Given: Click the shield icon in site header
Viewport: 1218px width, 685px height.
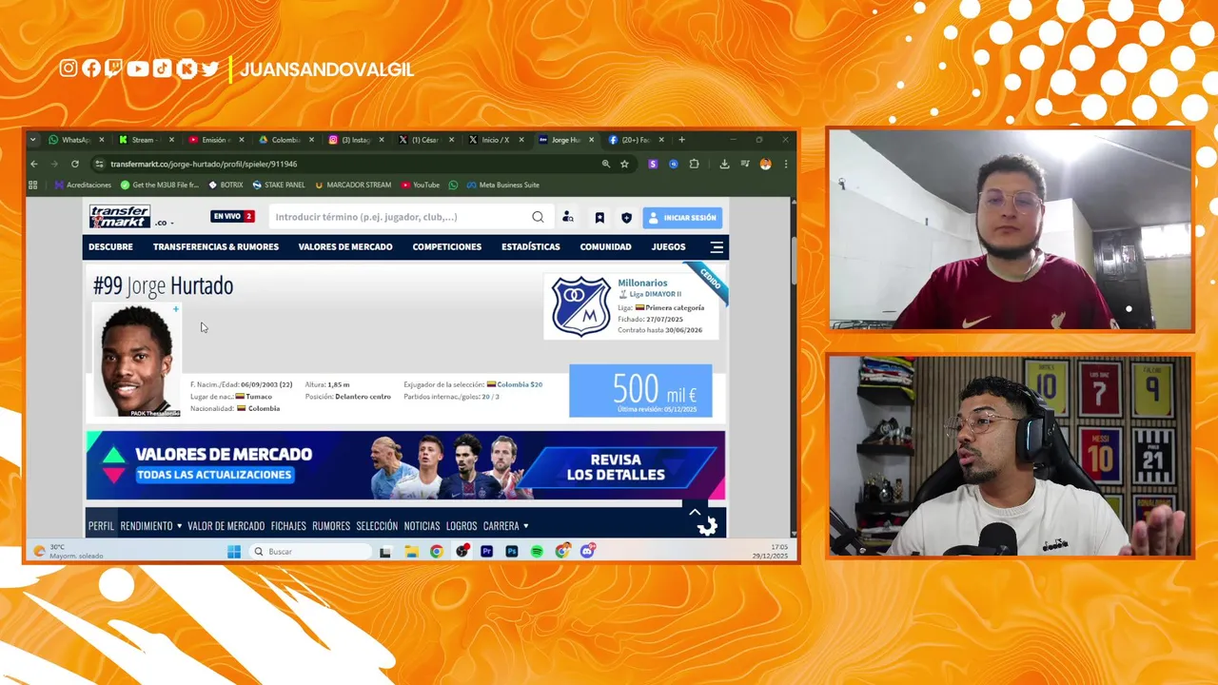Looking at the screenshot, I should [626, 218].
